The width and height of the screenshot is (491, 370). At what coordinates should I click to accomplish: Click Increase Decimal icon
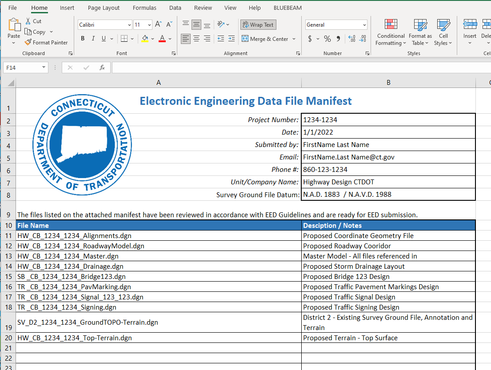(352, 39)
